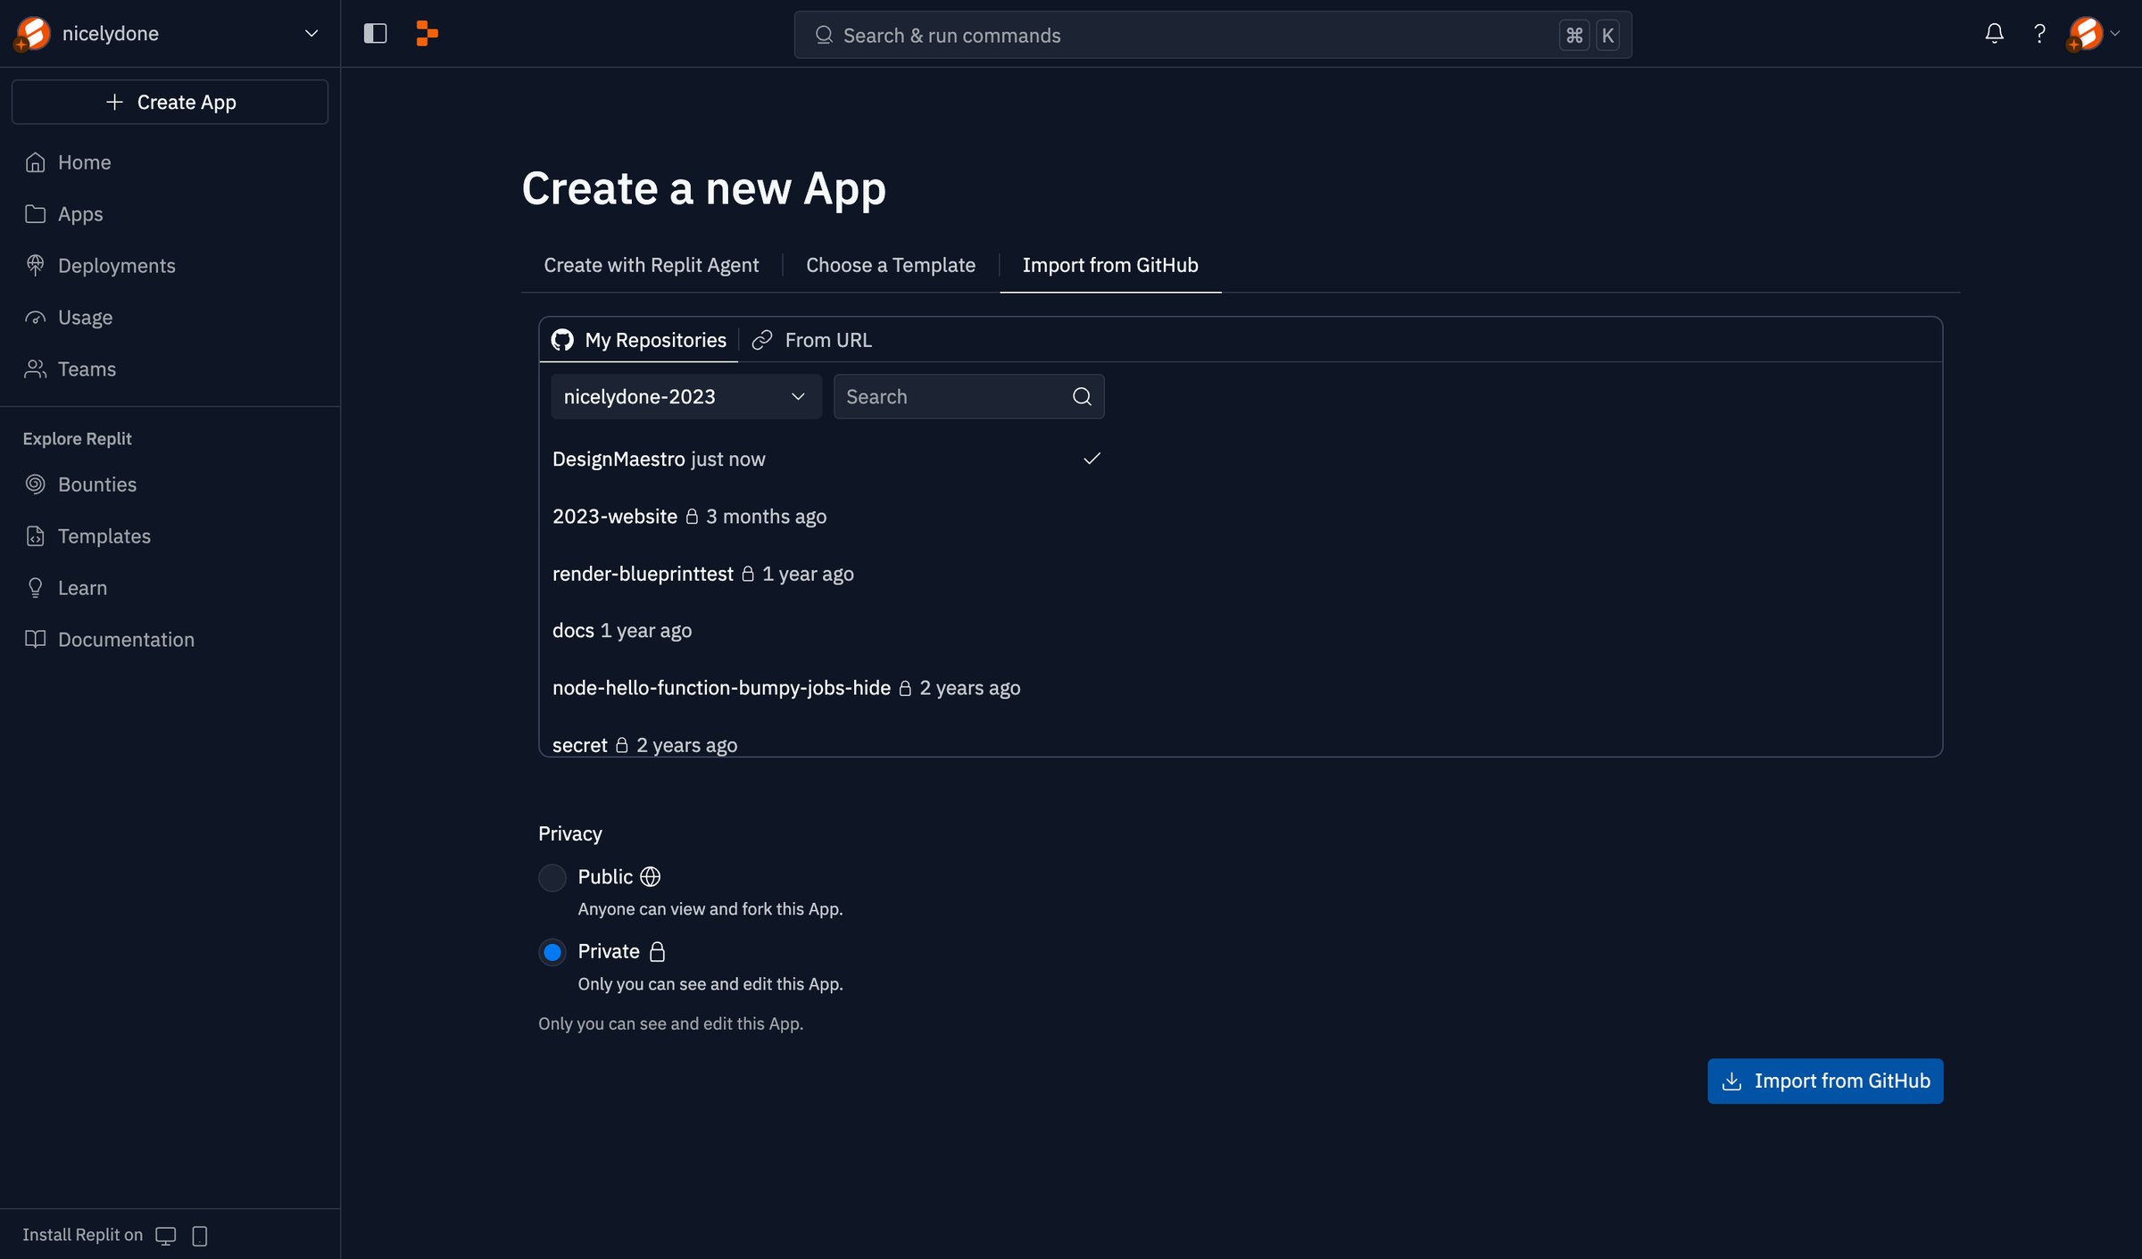Select My Repositories tab
The image size is (2142, 1259).
click(x=639, y=340)
